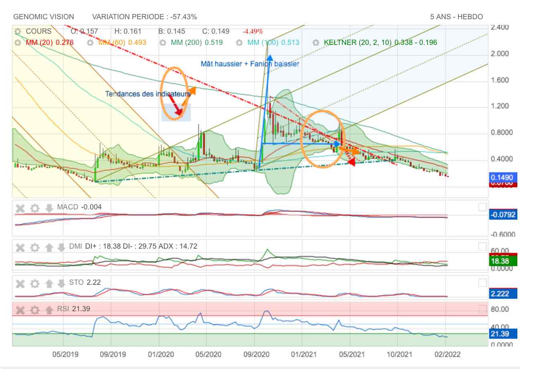Move STO panel down with arrow
The width and height of the screenshot is (533, 369).
61,284
